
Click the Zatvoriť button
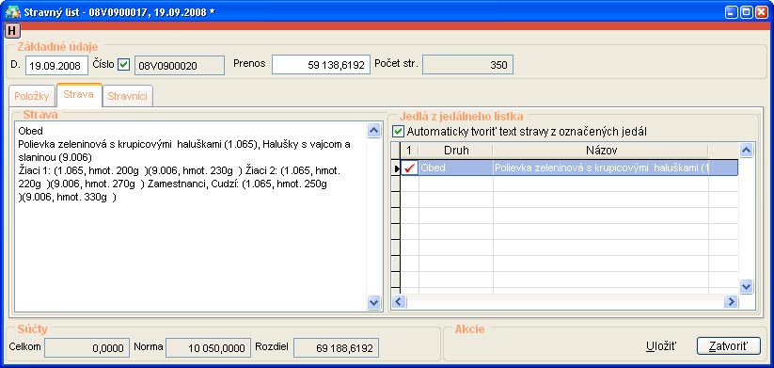point(729,345)
